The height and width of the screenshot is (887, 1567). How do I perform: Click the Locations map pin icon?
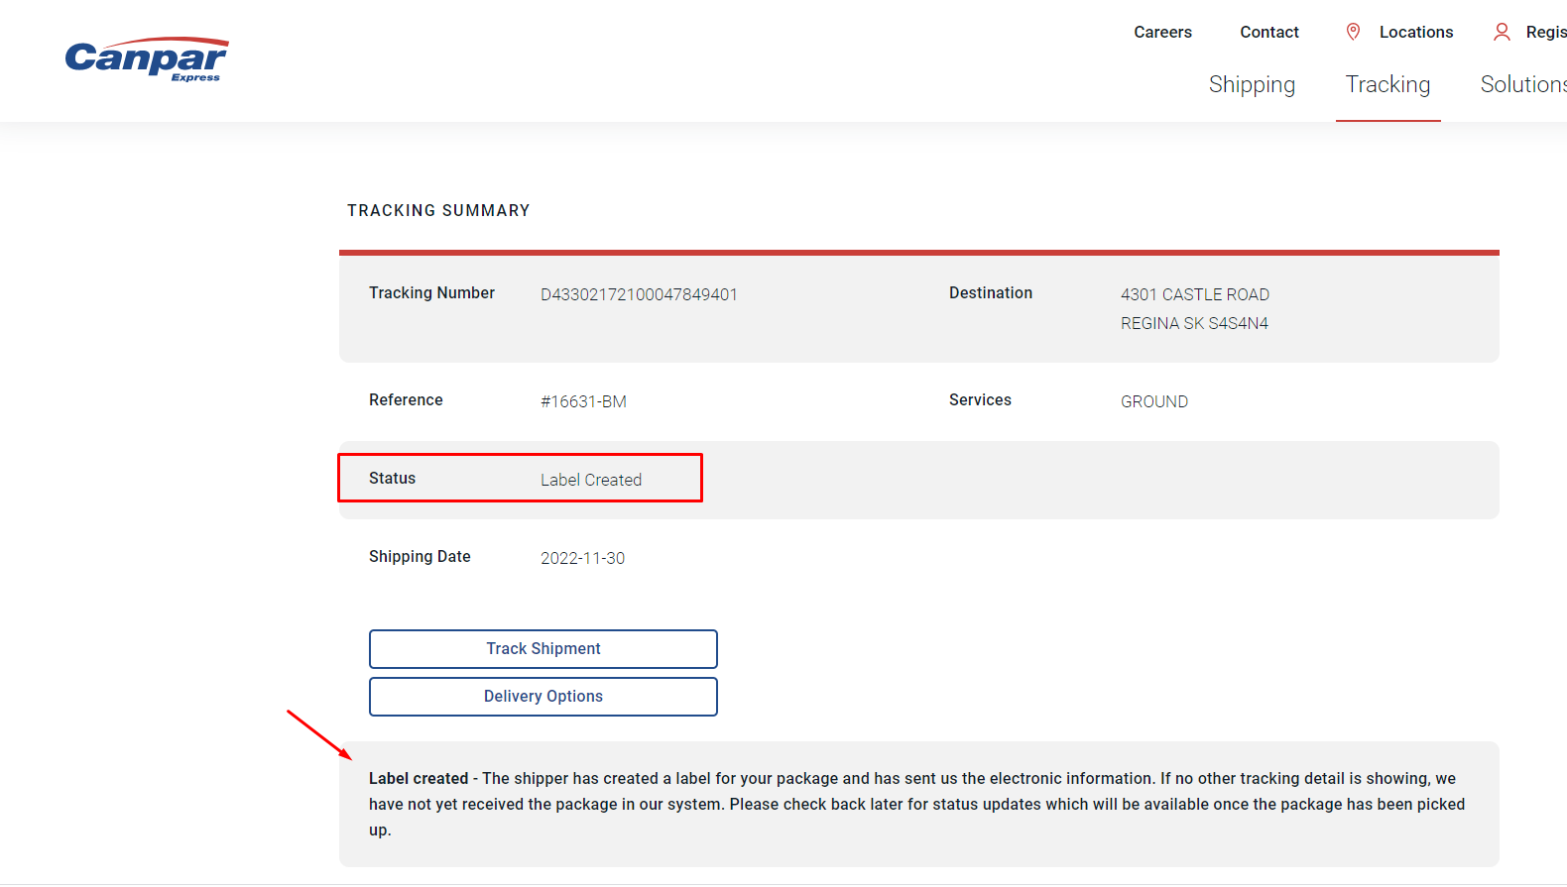pyautogui.click(x=1353, y=32)
